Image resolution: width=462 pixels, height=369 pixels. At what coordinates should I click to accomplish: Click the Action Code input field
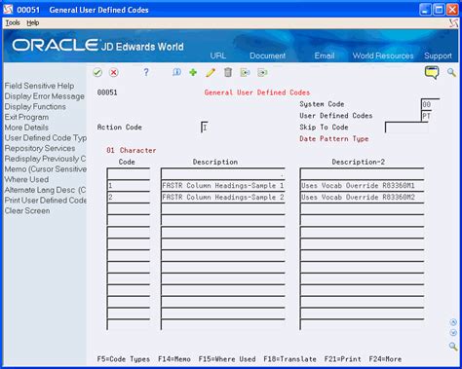pos(205,128)
